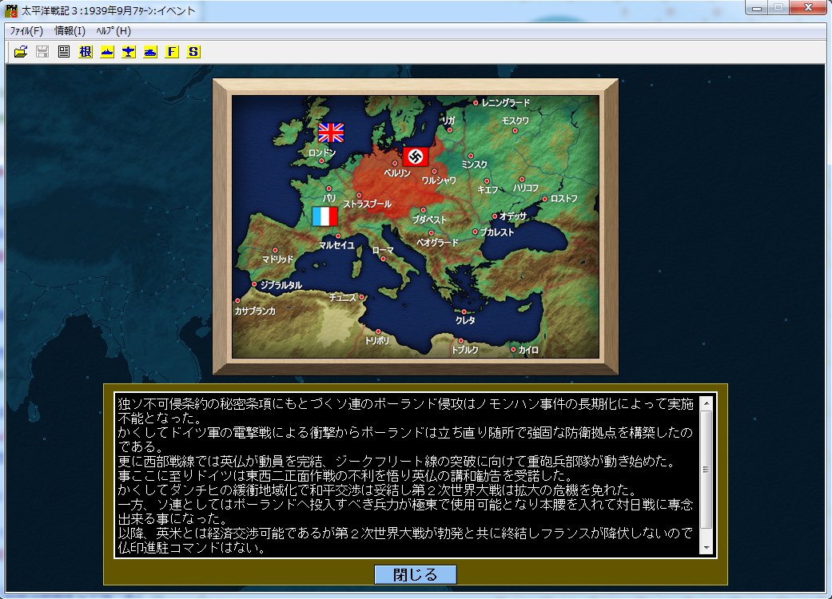
Task: Click the マルセイユ city label
Action: (336, 245)
